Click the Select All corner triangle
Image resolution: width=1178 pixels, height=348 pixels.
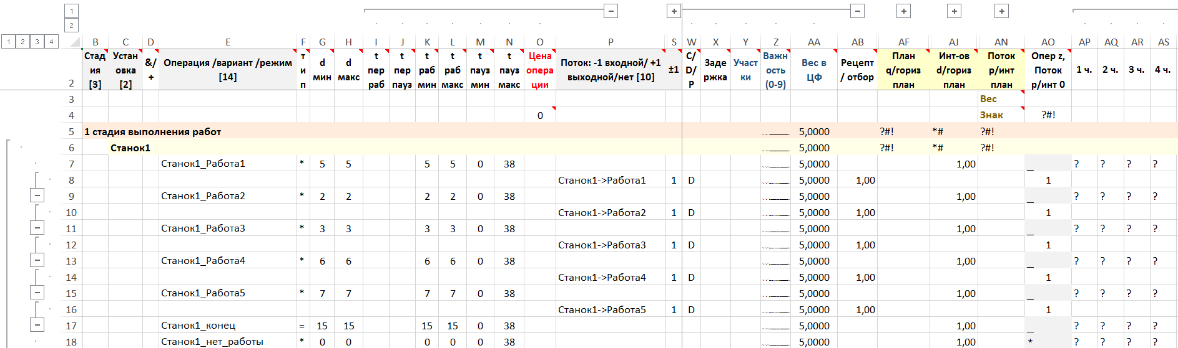tap(76, 42)
